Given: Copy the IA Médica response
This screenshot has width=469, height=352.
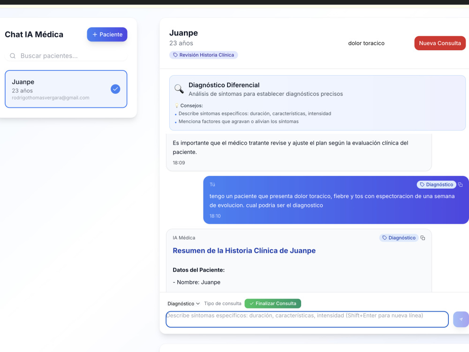Looking at the screenshot, I should pos(423,237).
